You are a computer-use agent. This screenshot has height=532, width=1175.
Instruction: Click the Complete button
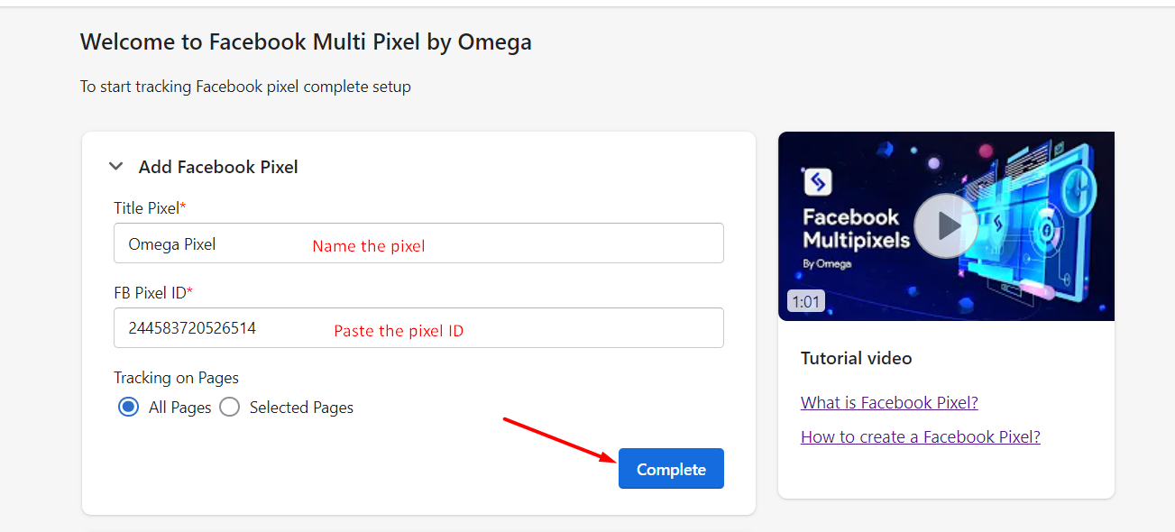(x=671, y=469)
